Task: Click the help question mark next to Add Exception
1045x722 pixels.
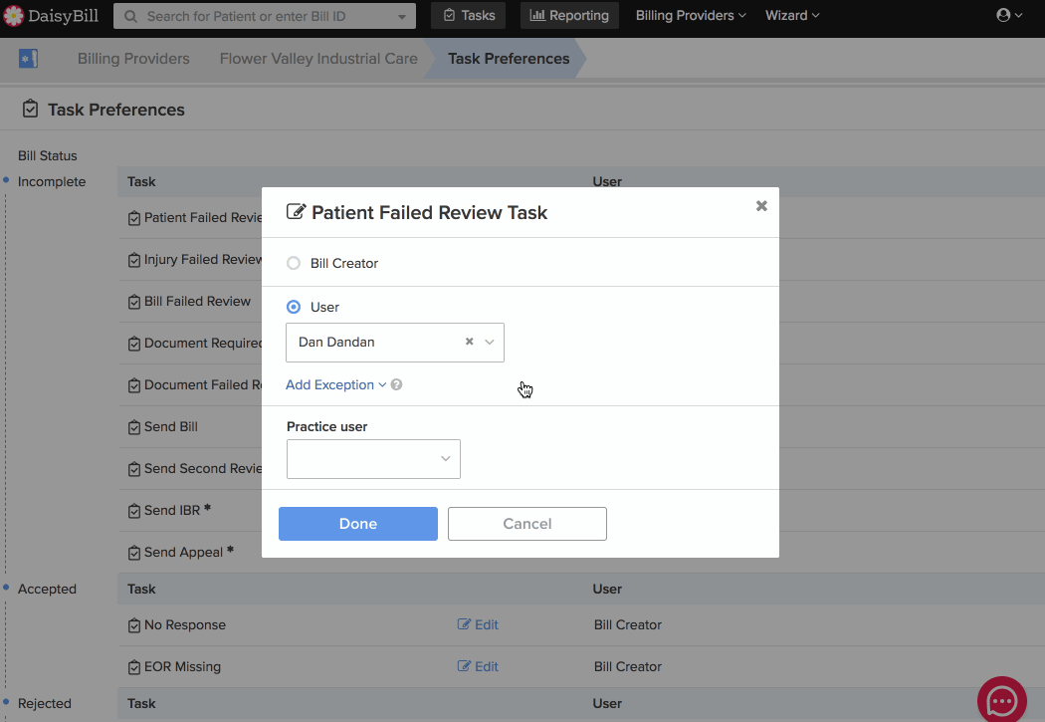Action: point(396,384)
